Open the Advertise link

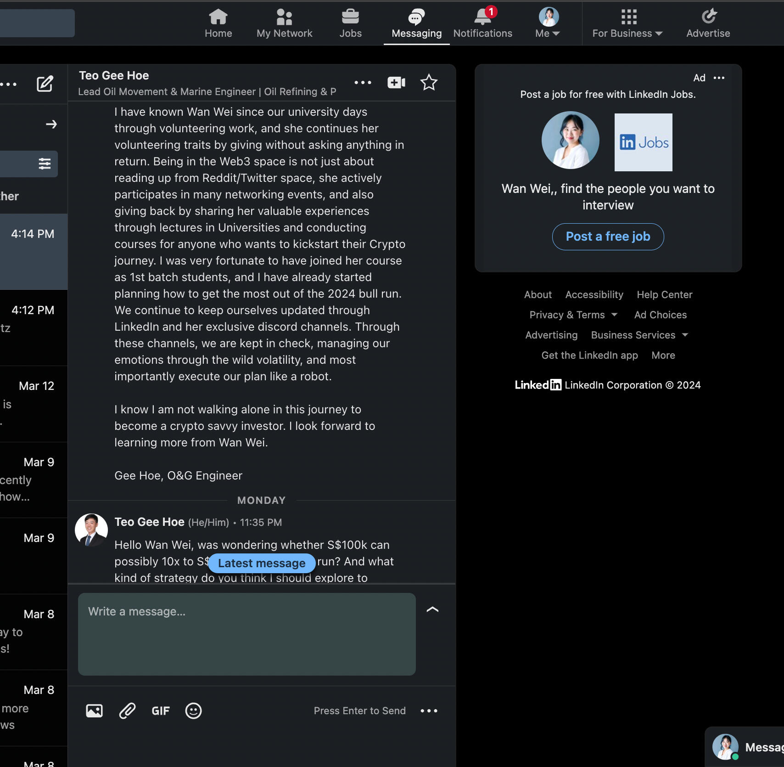[x=708, y=23]
